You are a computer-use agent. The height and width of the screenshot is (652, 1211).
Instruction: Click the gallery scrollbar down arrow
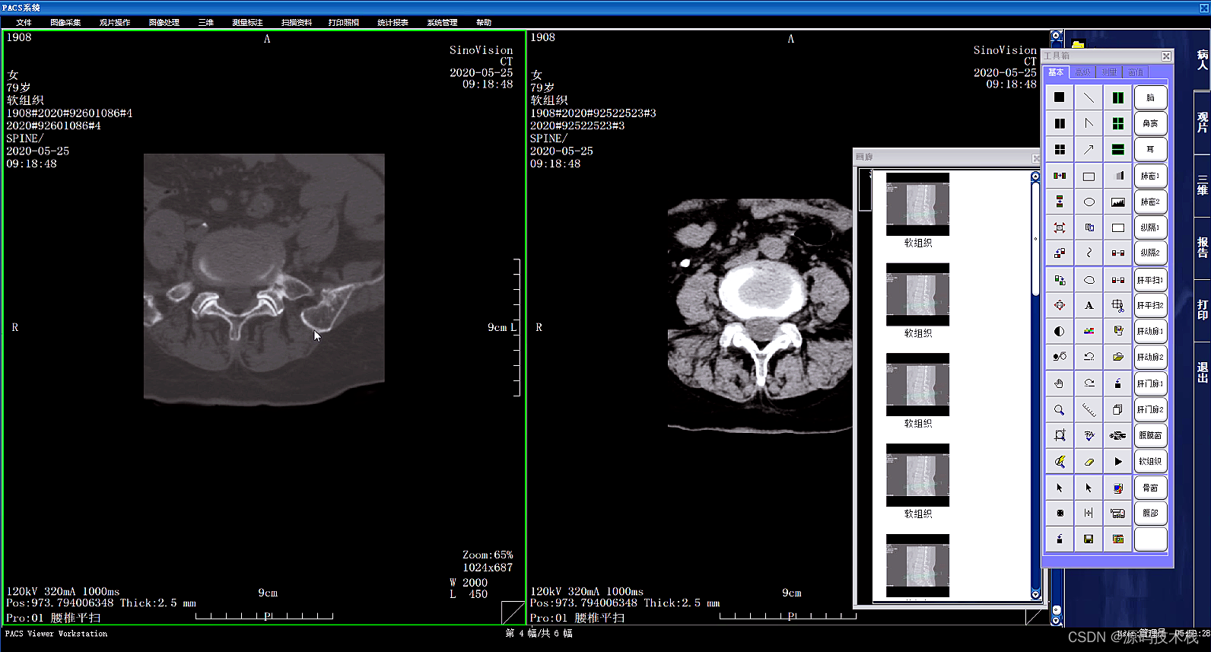[x=1035, y=594]
